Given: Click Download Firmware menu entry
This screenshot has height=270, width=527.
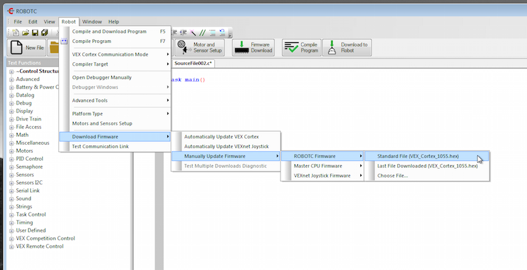Looking at the screenshot, I should (115, 137).
